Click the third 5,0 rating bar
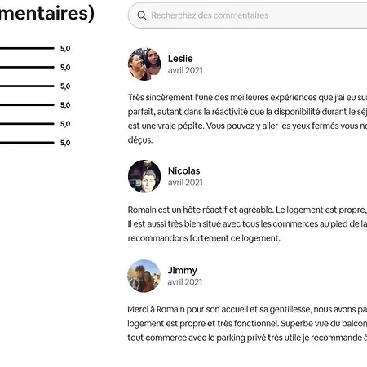 coord(27,86)
